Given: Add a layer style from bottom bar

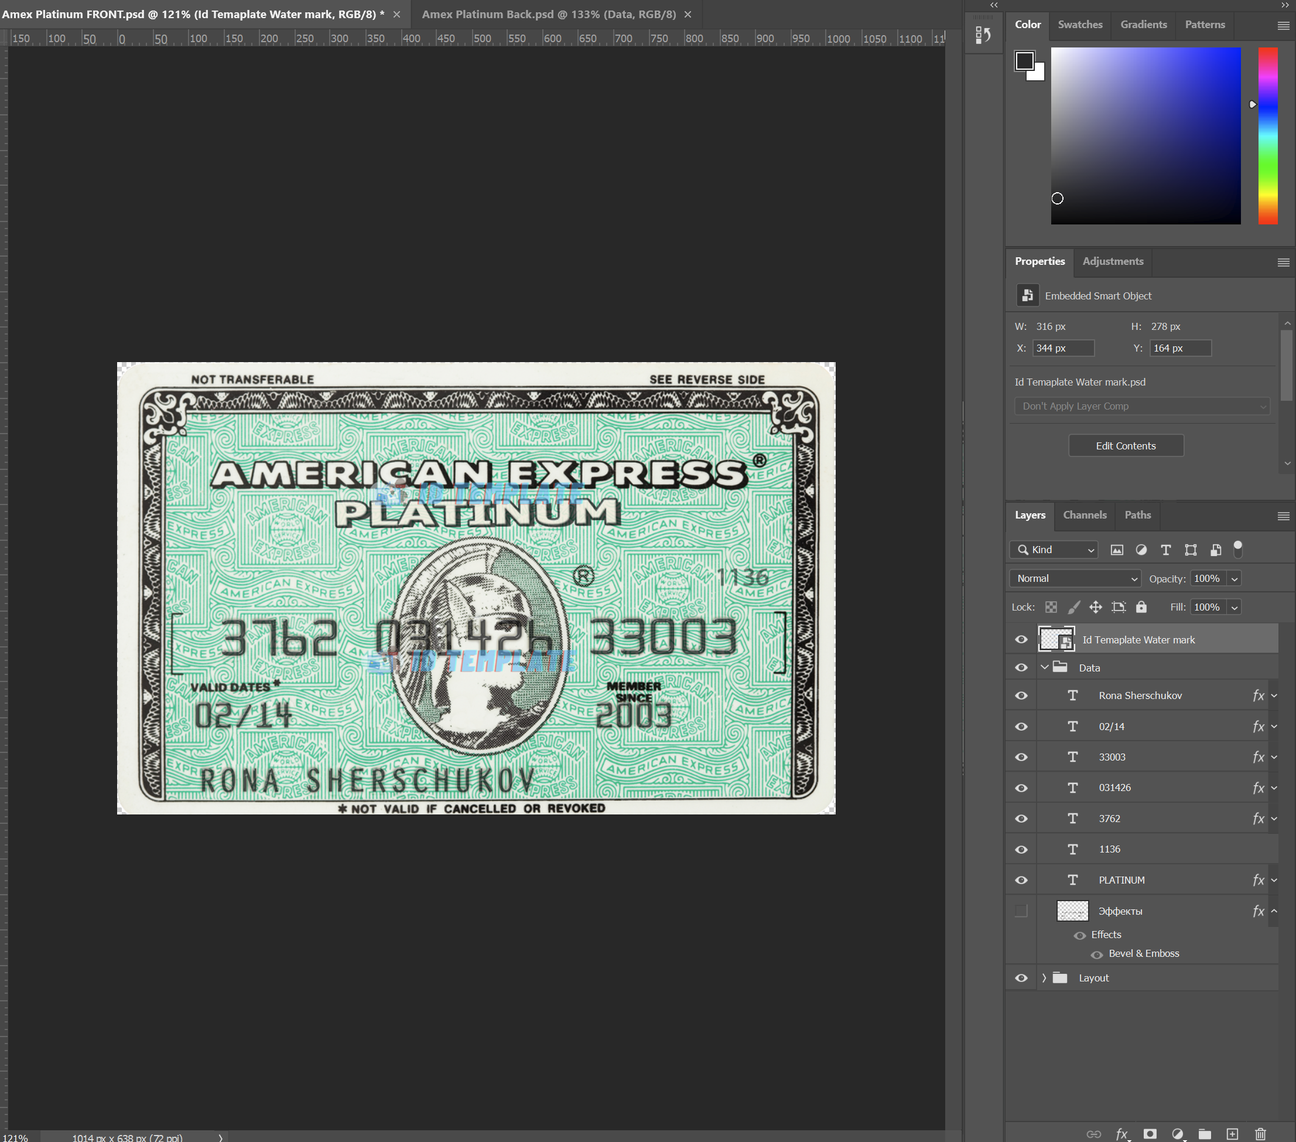Looking at the screenshot, I should (x=1121, y=1134).
